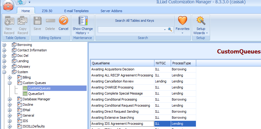This screenshot has height=129, width=261.
Task: Select Awaiting Cancellation Review row
Action: (143, 81)
